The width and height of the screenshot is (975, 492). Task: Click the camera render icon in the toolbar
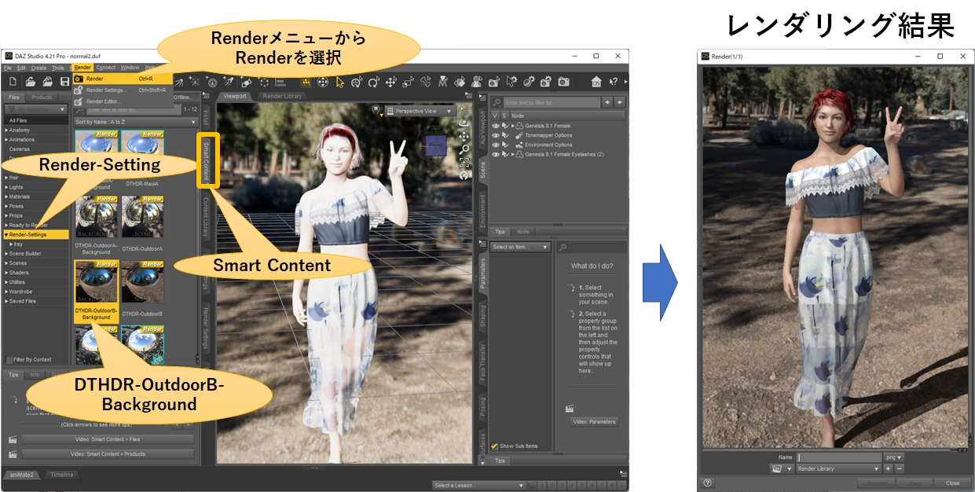[563, 82]
